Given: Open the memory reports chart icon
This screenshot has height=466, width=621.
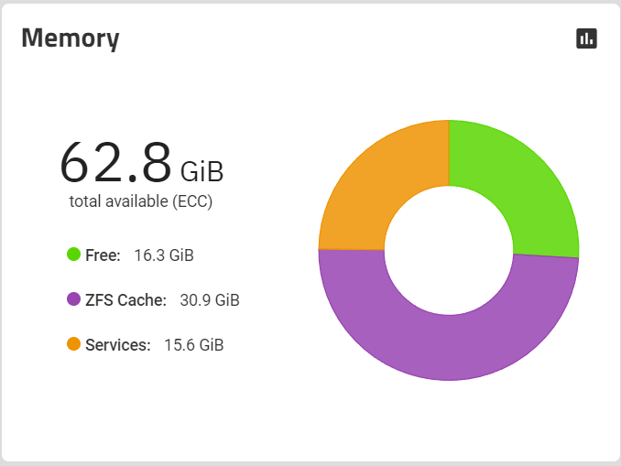Looking at the screenshot, I should (x=586, y=38).
